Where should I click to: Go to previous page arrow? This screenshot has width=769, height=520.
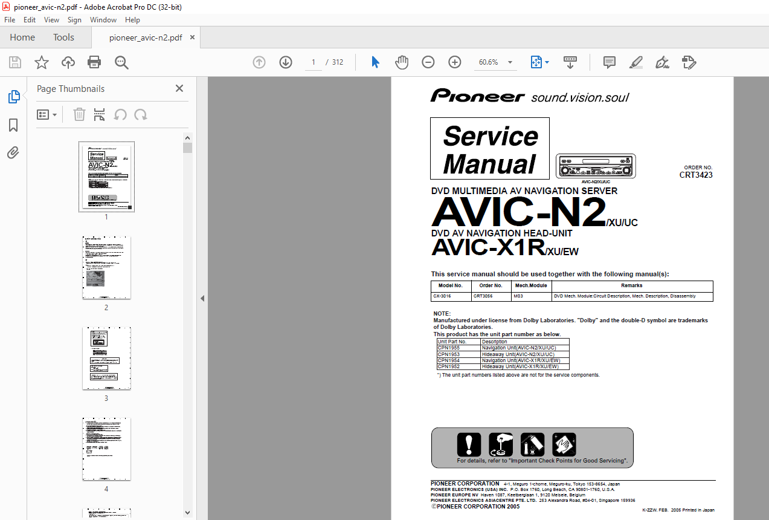pyautogui.click(x=259, y=62)
